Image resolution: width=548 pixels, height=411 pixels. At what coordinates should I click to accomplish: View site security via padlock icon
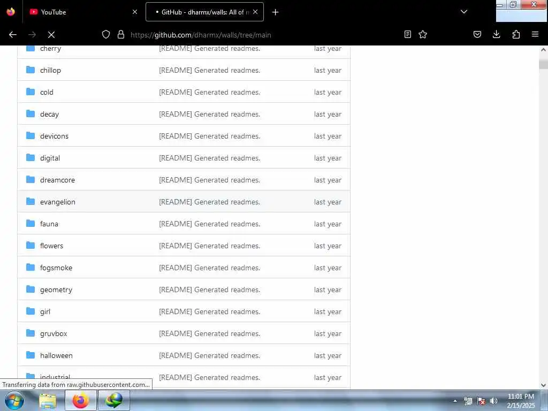click(x=121, y=34)
